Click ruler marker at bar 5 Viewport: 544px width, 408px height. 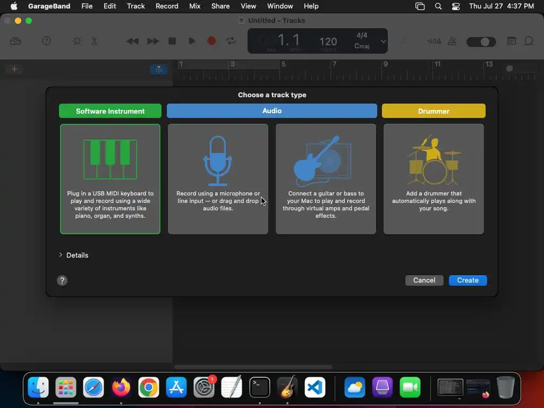coord(284,64)
